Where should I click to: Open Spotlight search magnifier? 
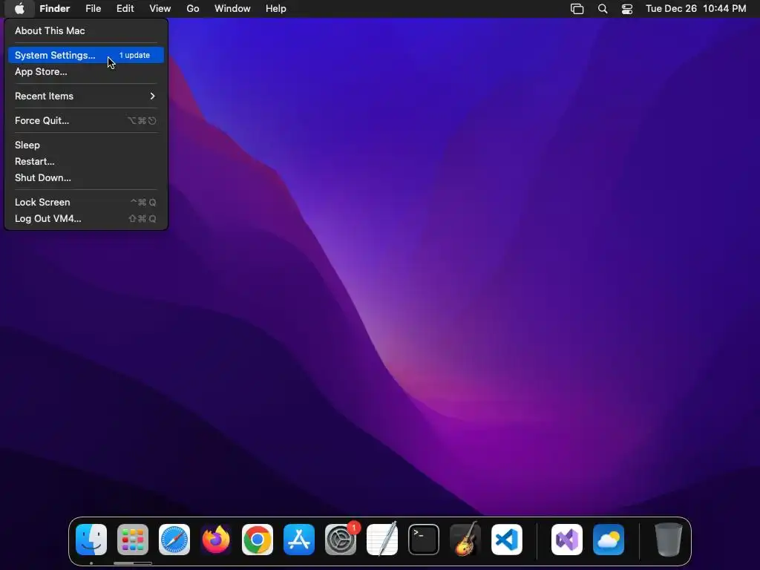click(603, 9)
